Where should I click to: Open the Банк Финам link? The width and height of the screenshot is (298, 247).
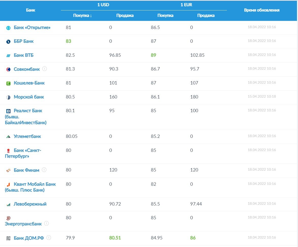[x=26, y=170]
